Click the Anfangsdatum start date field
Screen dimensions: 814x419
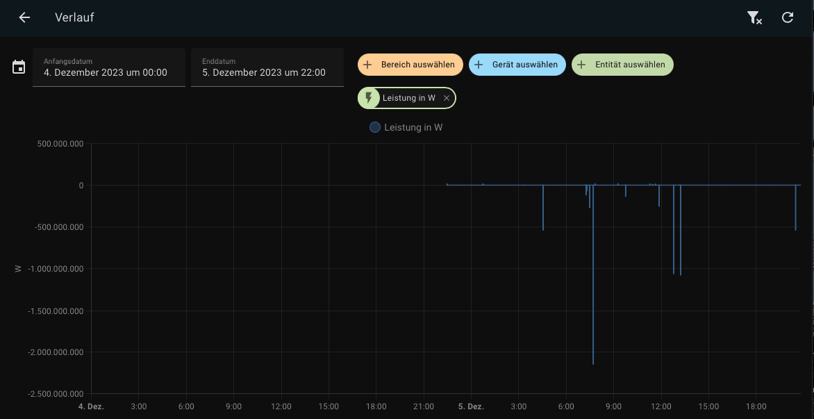point(109,67)
